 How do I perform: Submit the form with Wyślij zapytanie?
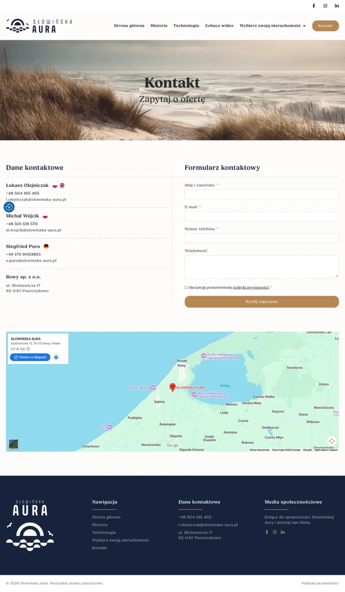coord(262,302)
